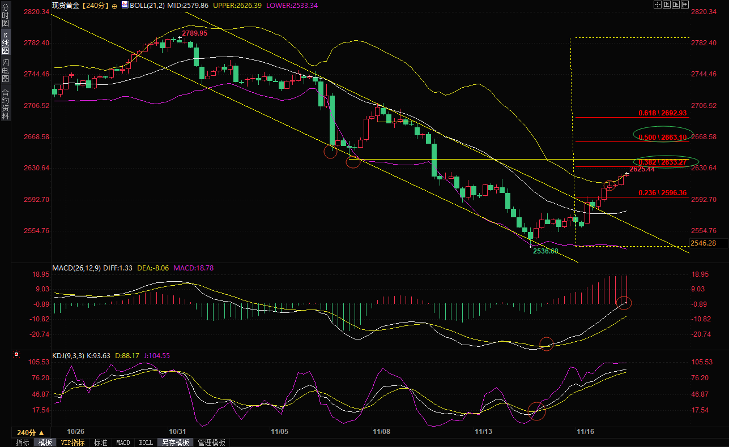Click the 2546.28 price axis marker
This screenshot has height=447, width=729.
tap(704, 243)
